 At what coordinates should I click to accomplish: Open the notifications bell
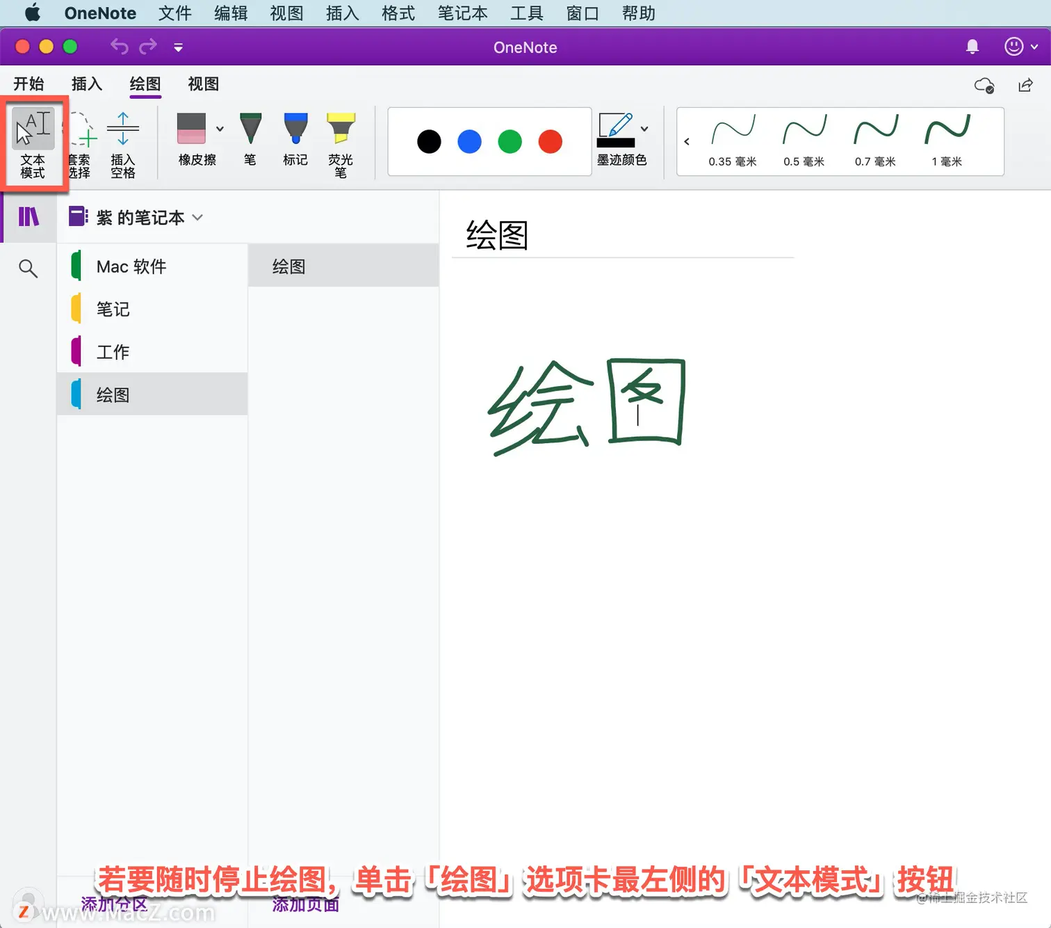972,47
